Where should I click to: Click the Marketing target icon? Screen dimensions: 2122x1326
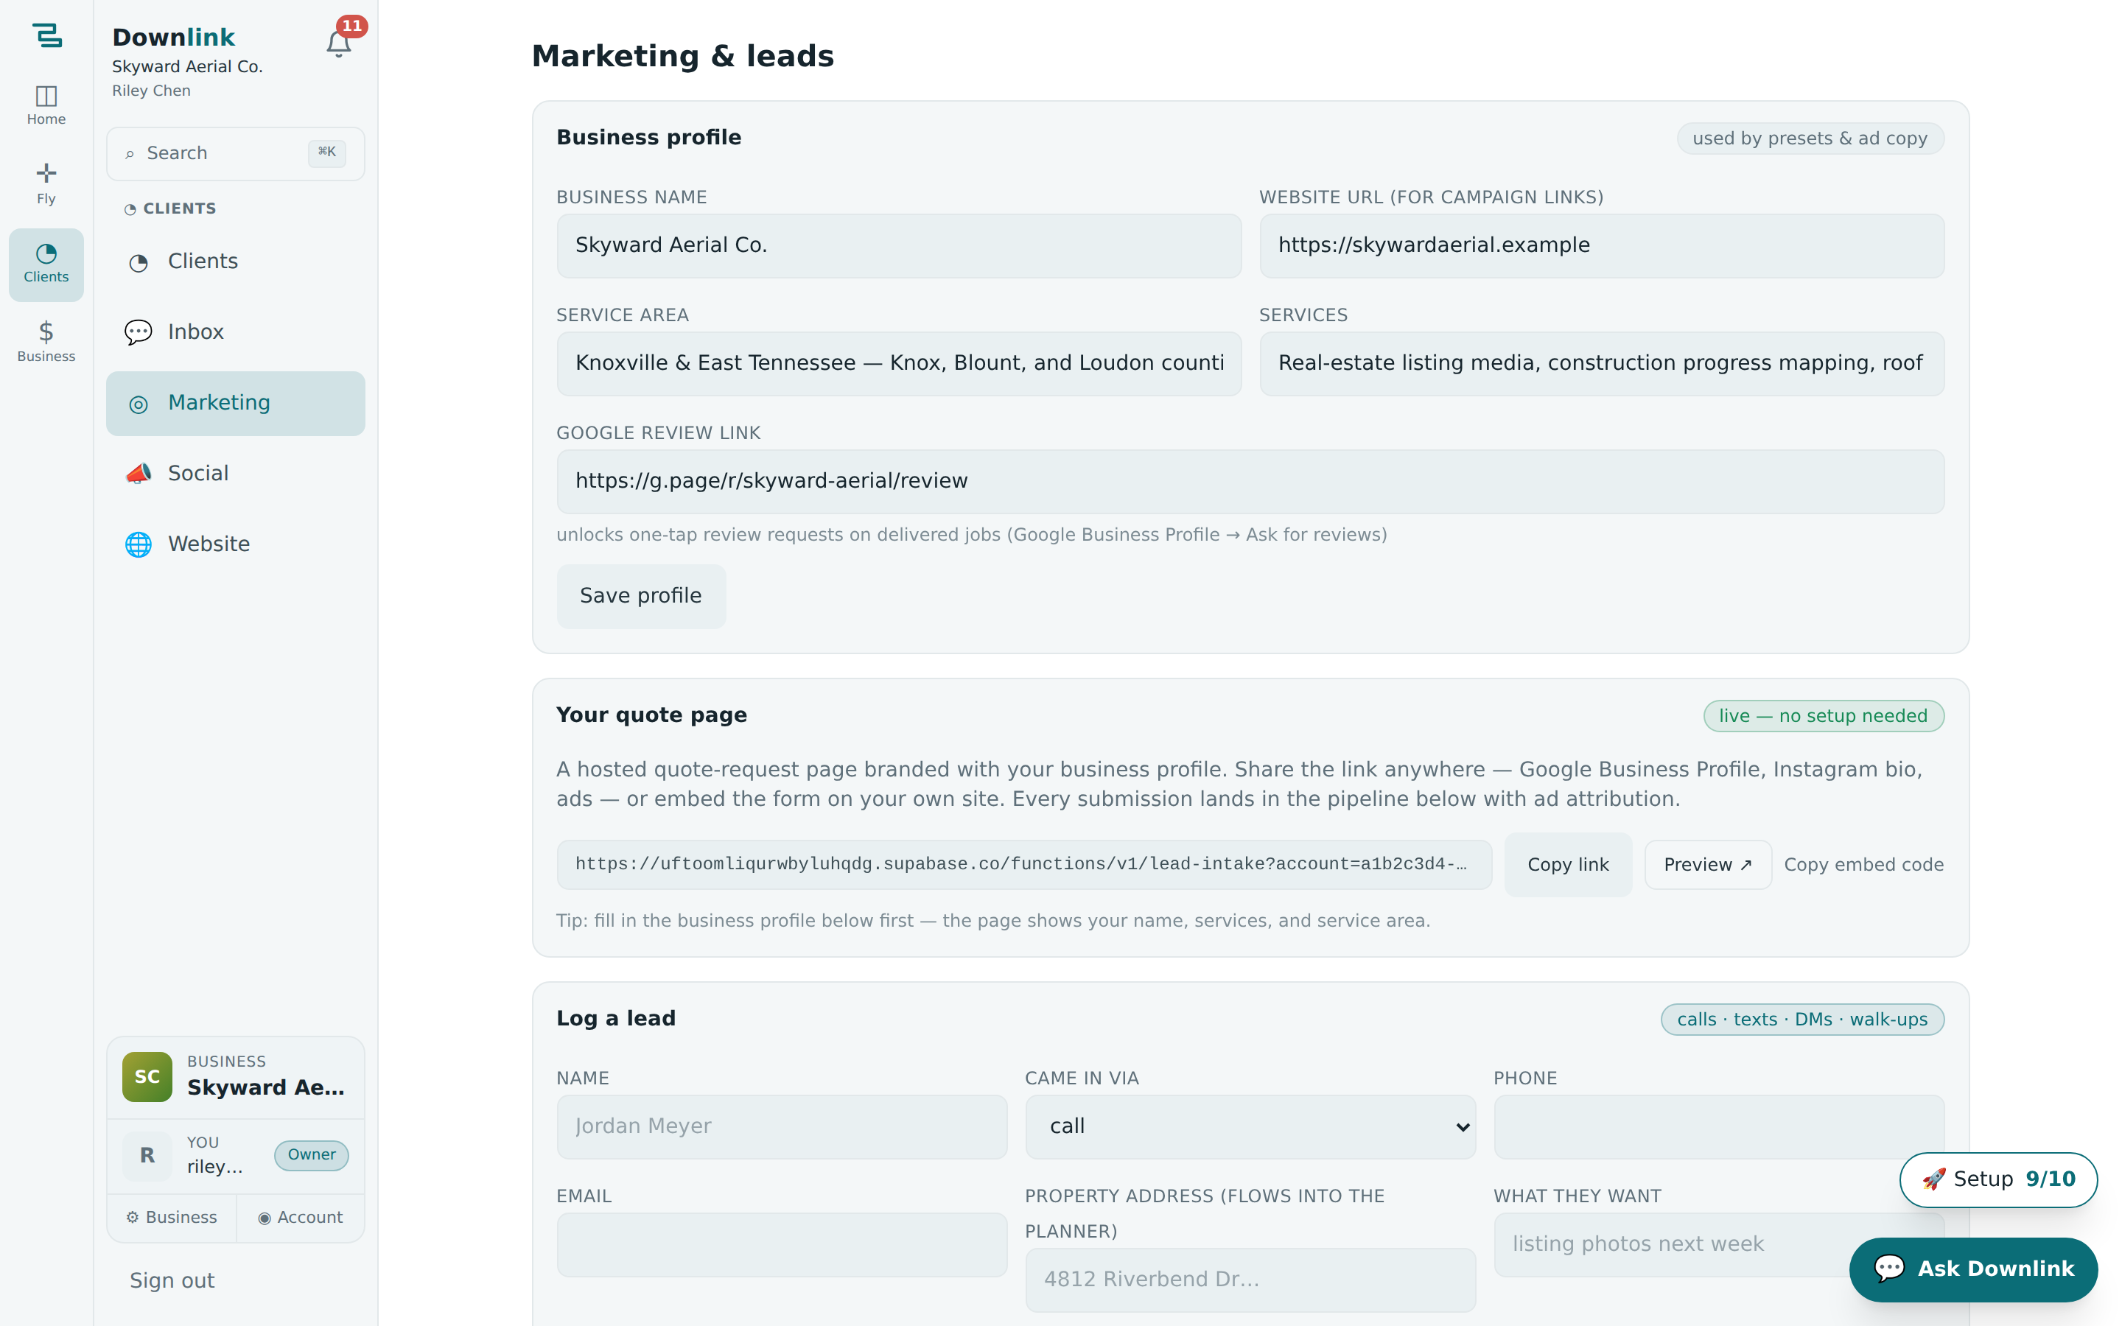click(x=138, y=404)
